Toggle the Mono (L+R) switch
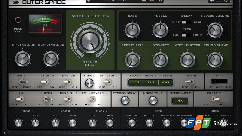242x136 pixels. tap(67, 99)
